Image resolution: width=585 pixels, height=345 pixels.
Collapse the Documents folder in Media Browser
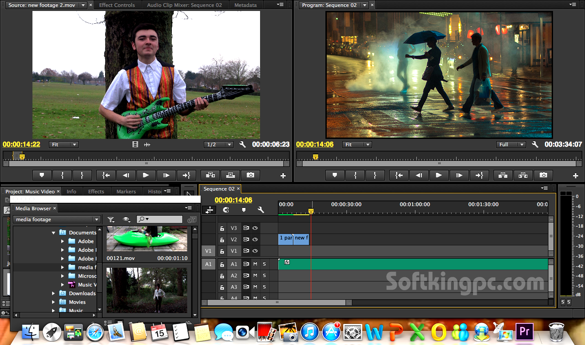54,233
